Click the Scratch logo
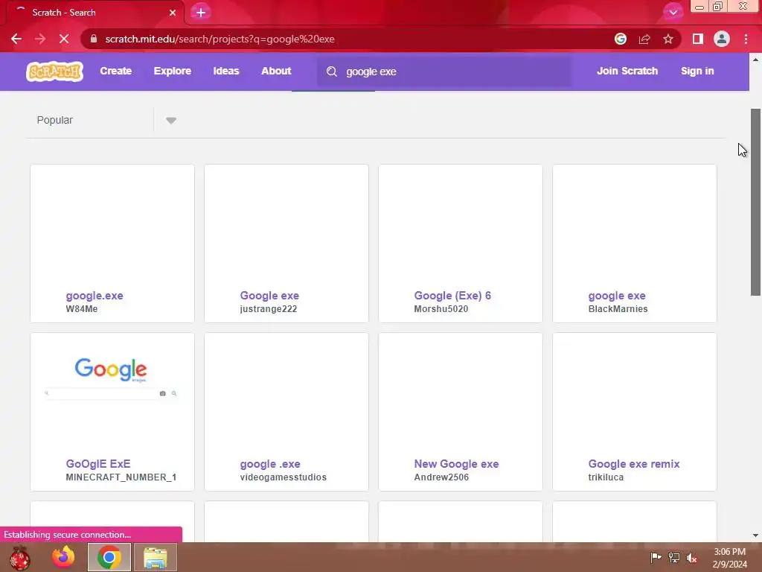This screenshot has width=762, height=572. pyautogui.click(x=54, y=71)
